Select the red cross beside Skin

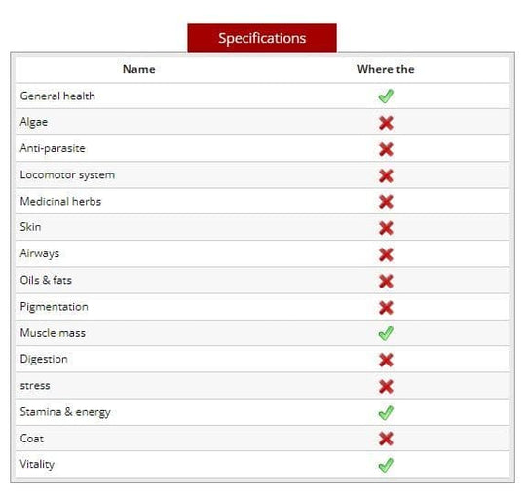tap(386, 228)
